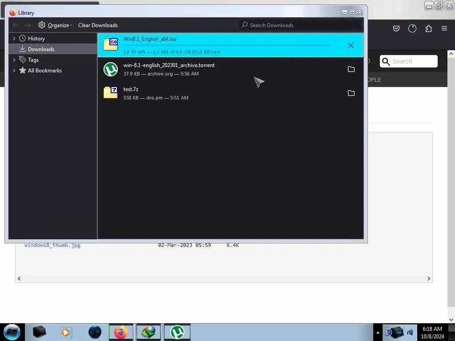The height and width of the screenshot is (341, 455).
Task: Switch to uTorrent in the taskbar
Action: pos(177,332)
